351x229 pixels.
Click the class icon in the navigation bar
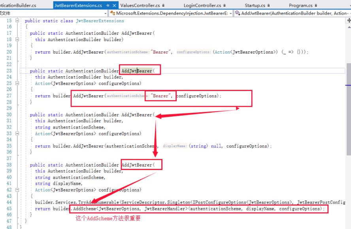pos(113,13)
